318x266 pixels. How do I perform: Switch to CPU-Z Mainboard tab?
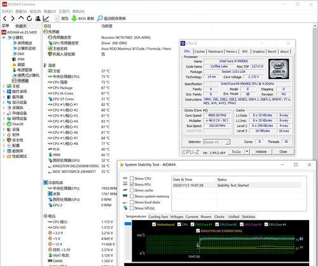point(216,52)
